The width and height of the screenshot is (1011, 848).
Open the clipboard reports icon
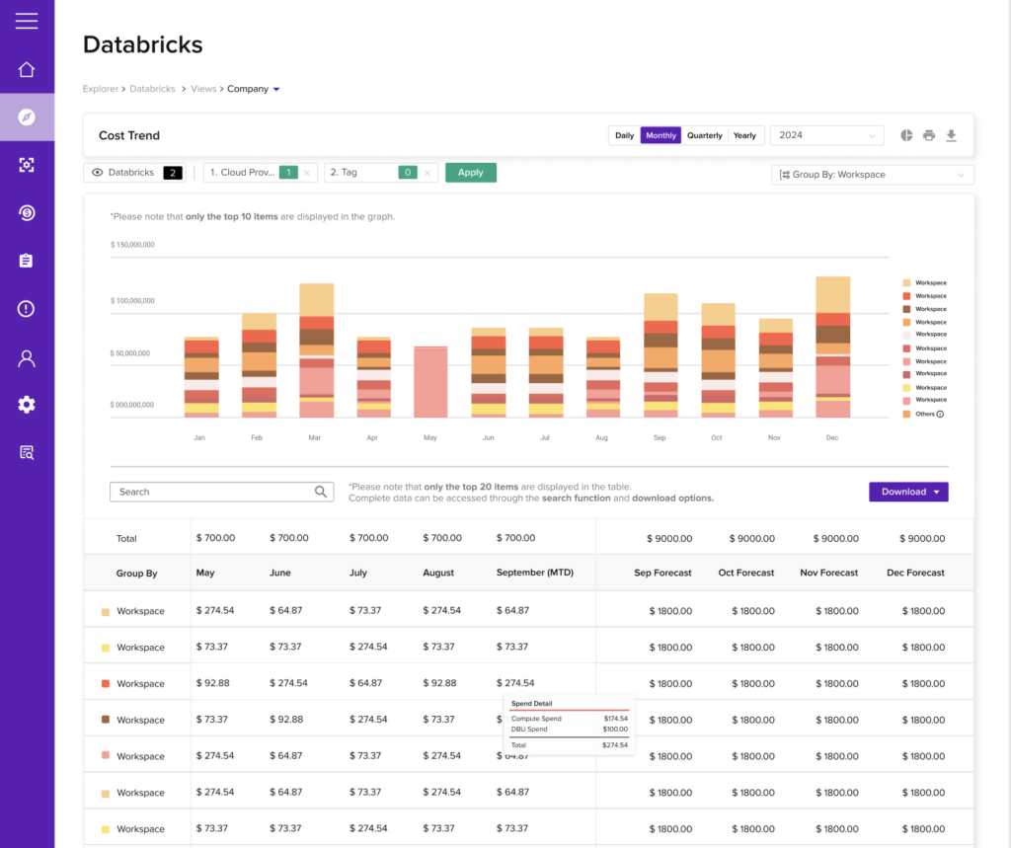[x=27, y=261]
